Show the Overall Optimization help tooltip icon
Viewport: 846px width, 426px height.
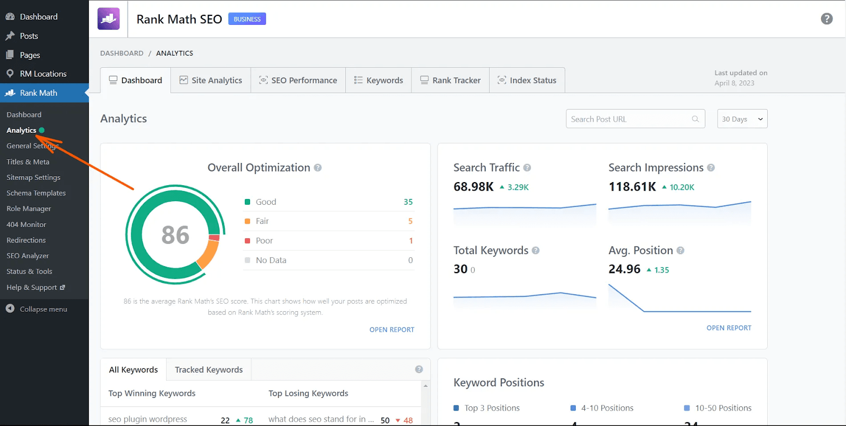click(318, 168)
